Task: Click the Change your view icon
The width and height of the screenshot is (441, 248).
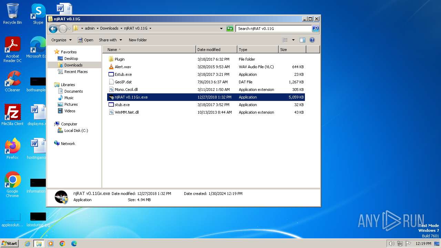Action: pos(285,40)
